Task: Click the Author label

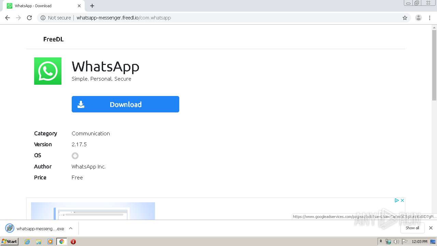Action: coord(43,167)
